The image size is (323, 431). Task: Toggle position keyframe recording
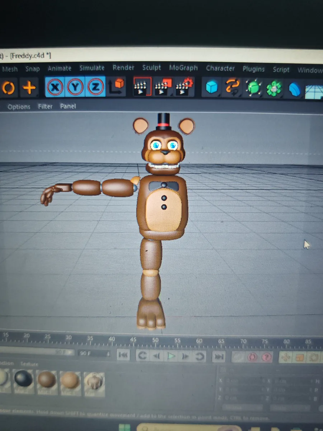point(286,357)
